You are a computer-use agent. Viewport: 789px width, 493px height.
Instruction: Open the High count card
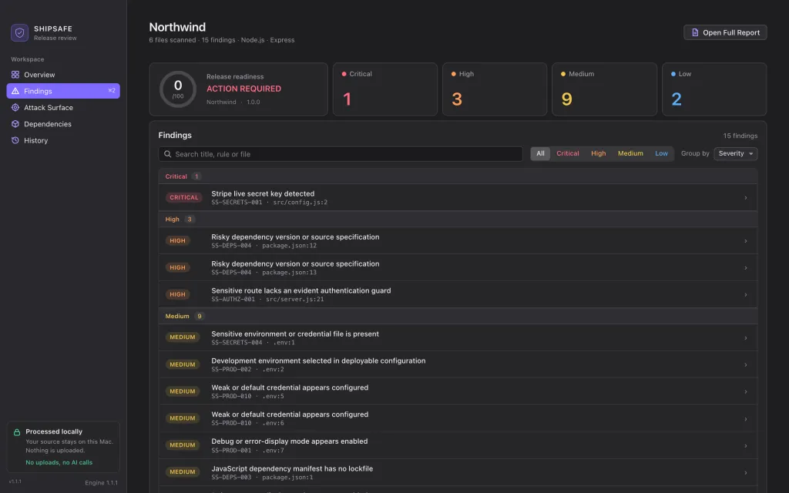click(x=495, y=89)
